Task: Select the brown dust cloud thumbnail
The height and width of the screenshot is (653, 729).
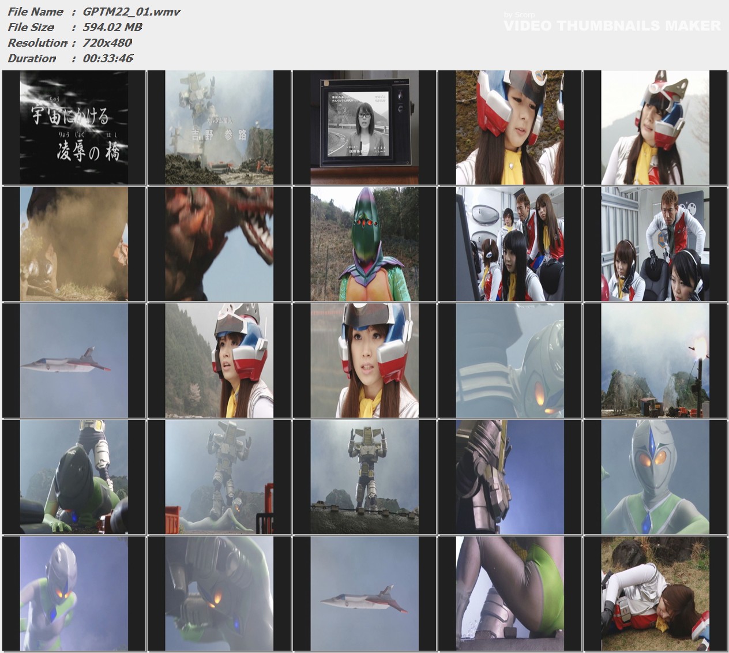Action: 74,243
